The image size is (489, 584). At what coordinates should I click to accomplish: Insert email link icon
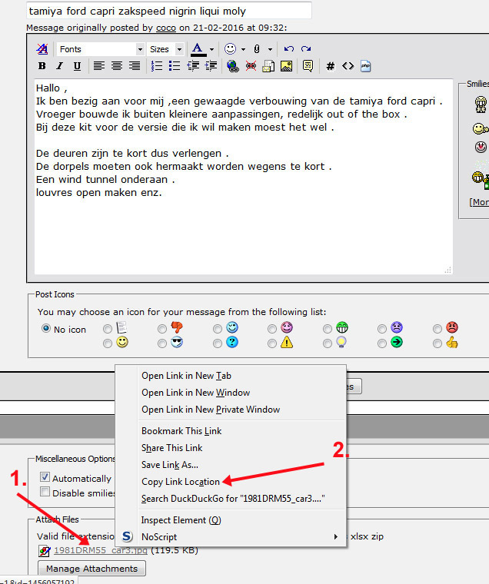tap(268, 66)
